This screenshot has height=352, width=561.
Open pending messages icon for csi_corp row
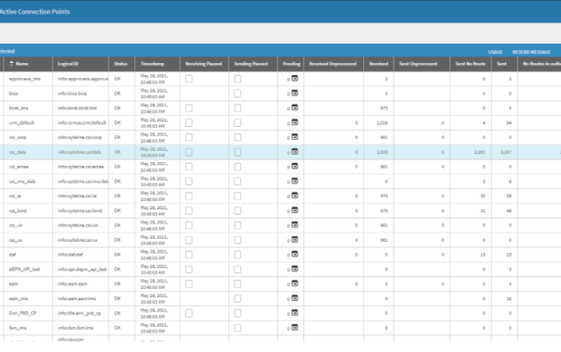point(294,137)
